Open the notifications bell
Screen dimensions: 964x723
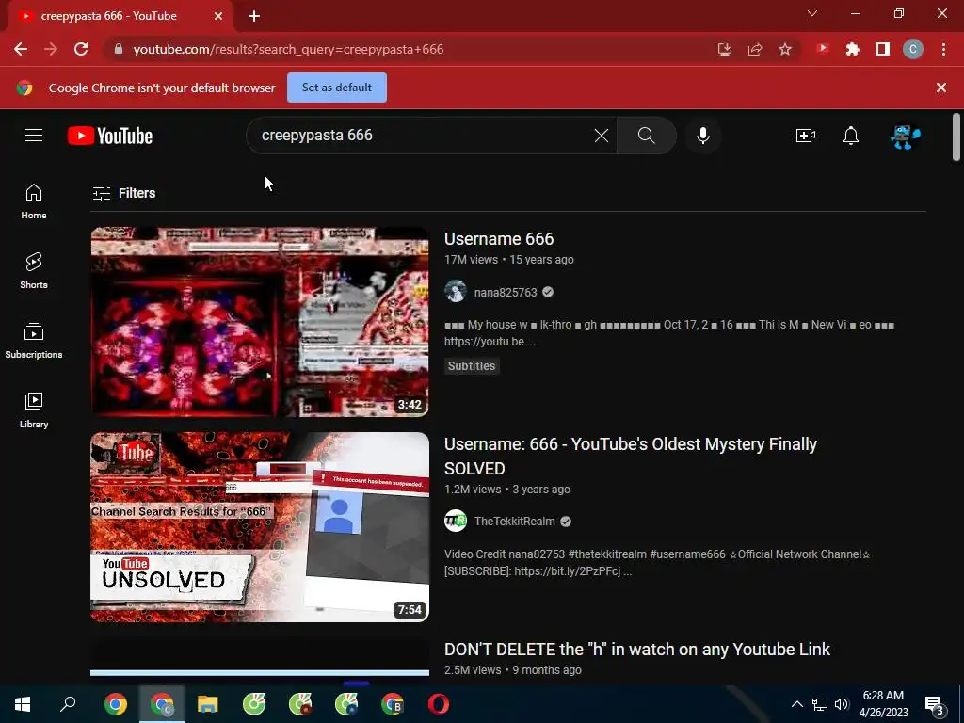point(851,136)
